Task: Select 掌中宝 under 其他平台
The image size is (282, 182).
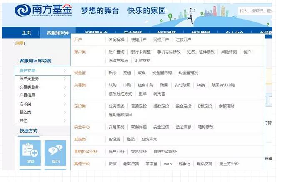Action: pyautogui.click(x=151, y=164)
